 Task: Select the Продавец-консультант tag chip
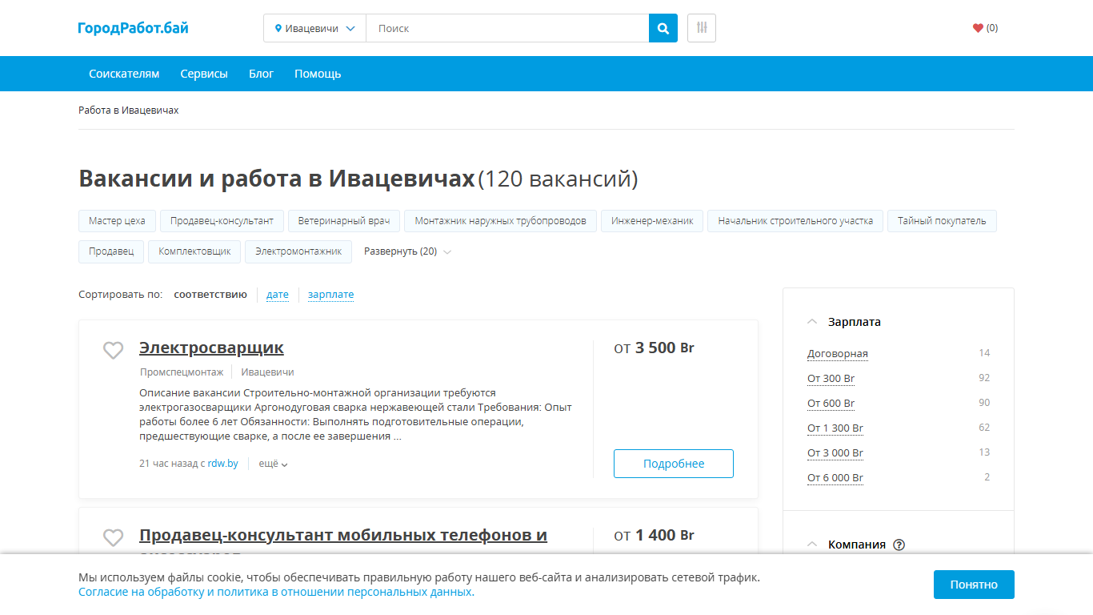[222, 221]
